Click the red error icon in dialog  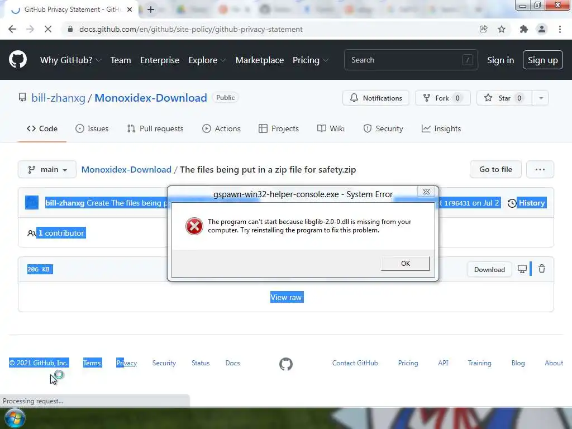pyautogui.click(x=194, y=226)
